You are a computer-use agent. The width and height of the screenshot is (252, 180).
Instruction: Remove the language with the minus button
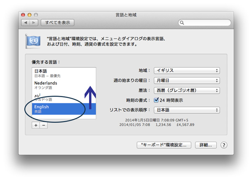coord(44,125)
